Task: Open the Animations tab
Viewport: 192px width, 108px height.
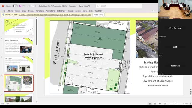Action: [x=50, y=11]
